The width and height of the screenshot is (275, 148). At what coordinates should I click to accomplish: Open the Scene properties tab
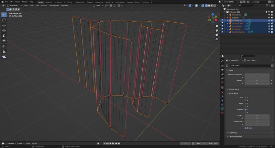222,78
